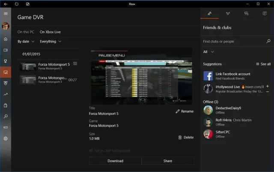Open Search icon in sidebar

(6, 116)
